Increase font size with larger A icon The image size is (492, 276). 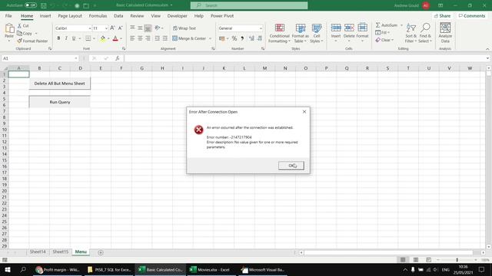[112, 28]
